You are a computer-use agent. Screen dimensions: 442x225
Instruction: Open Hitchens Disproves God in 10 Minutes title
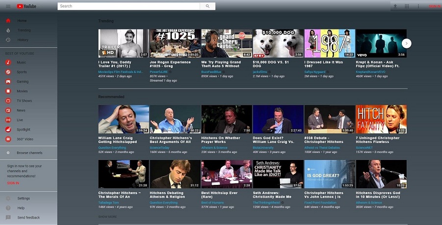pos(378,195)
